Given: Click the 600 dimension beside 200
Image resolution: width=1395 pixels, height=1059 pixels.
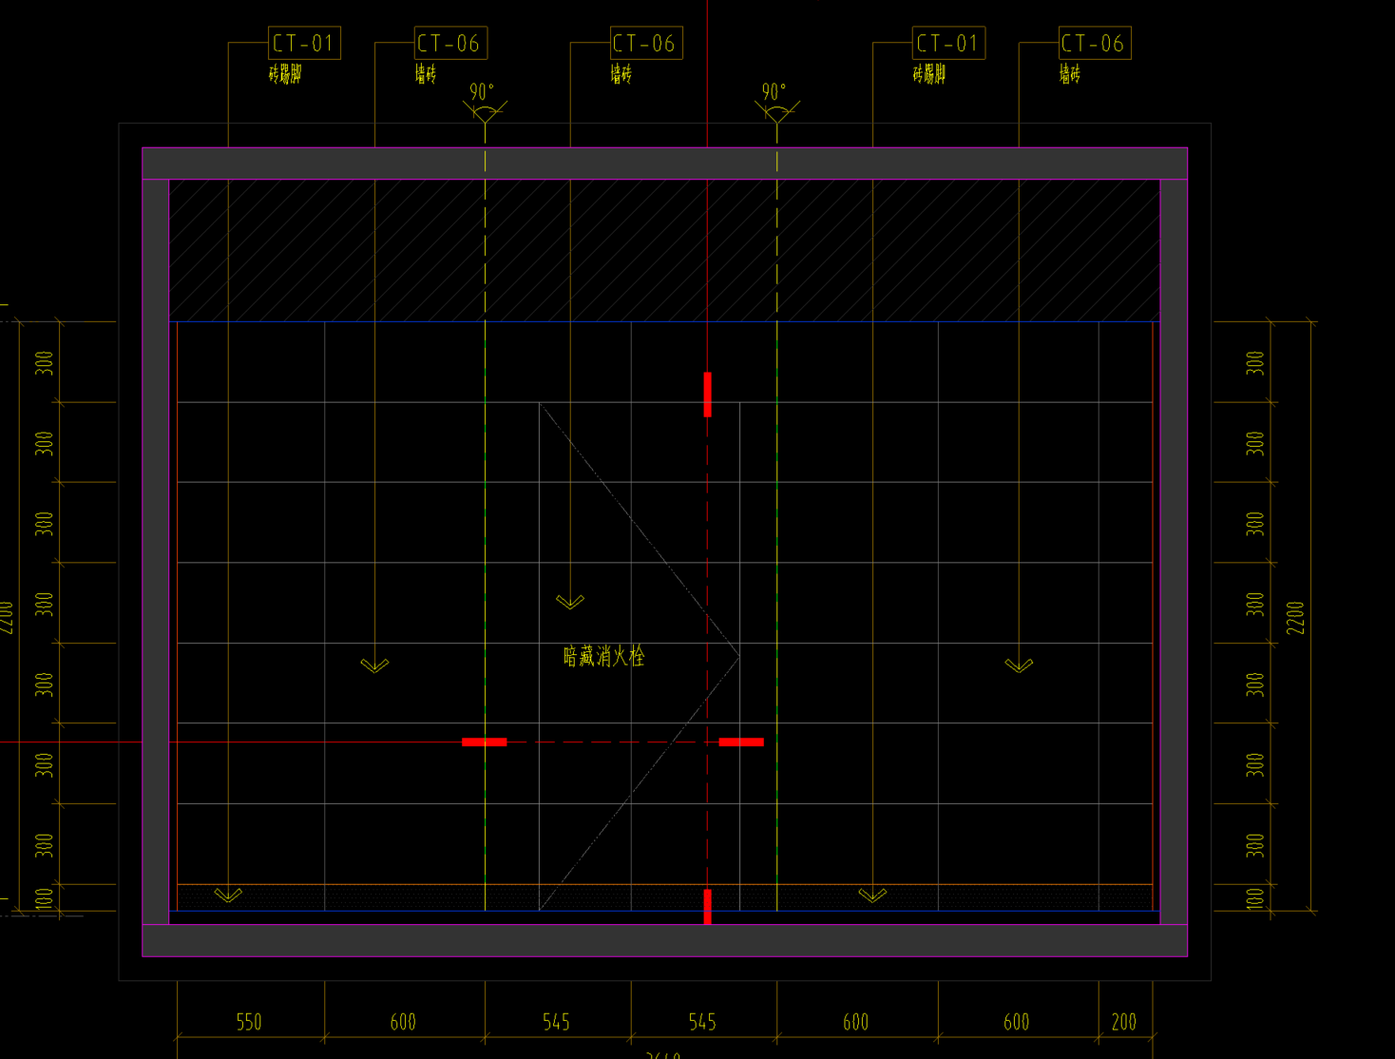Looking at the screenshot, I should click(1017, 1022).
